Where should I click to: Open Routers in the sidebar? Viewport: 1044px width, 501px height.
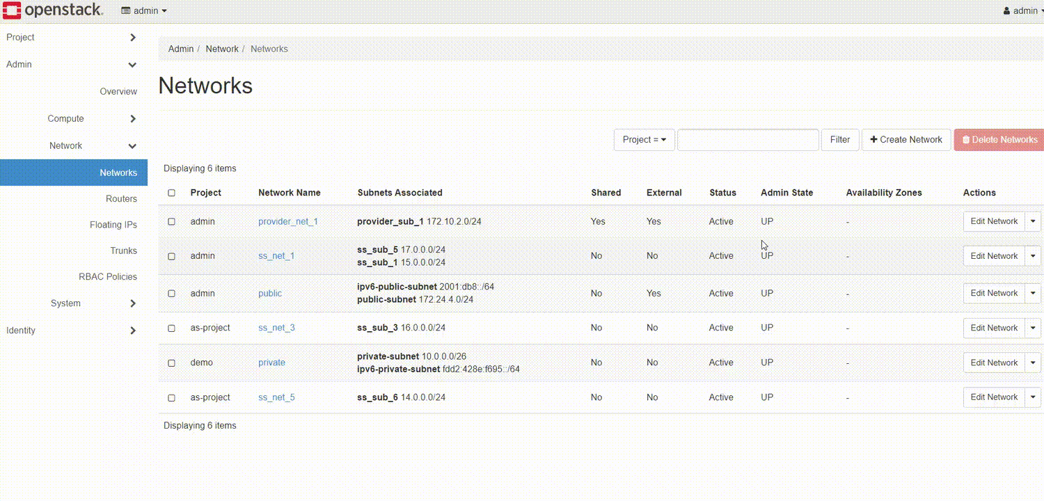click(x=121, y=199)
